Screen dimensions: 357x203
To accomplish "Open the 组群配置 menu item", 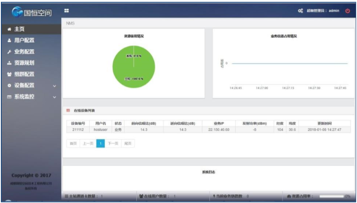I will 31,74.
